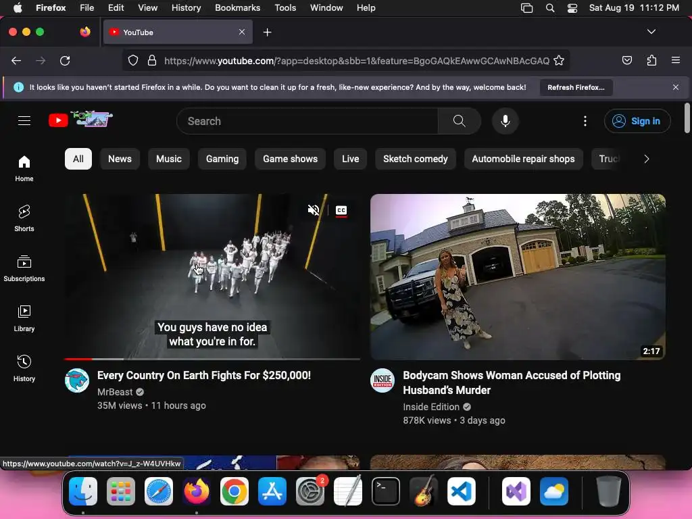Open Library in the sidebar

pyautogui.click(x=24, y=318)
